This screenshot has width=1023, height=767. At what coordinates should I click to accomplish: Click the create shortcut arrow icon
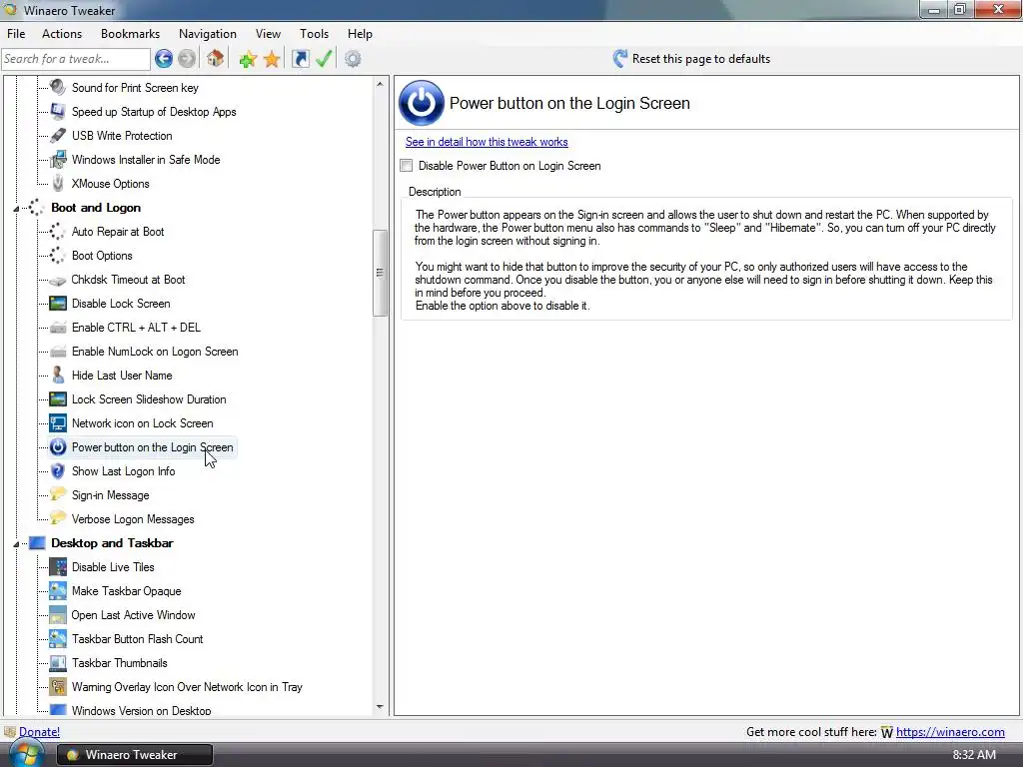point(300,59)
